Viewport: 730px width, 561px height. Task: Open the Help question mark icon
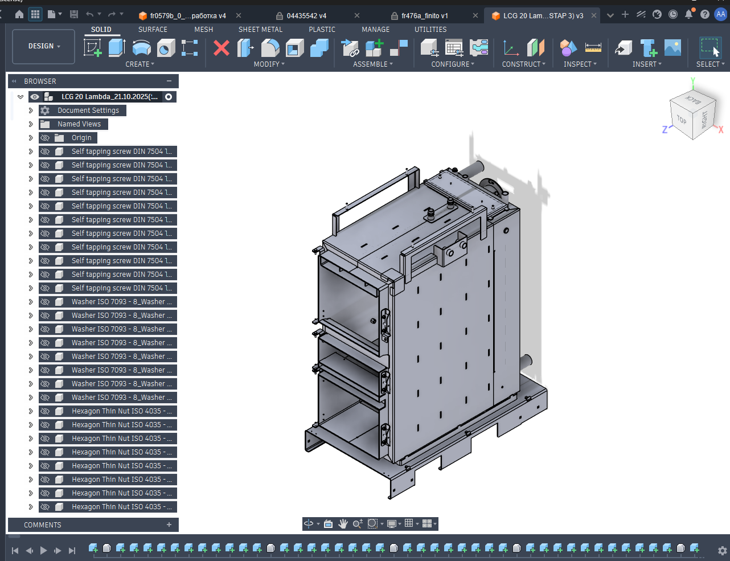pos(705,15)
